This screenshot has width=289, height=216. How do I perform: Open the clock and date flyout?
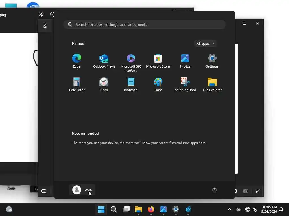pos(269,209)
